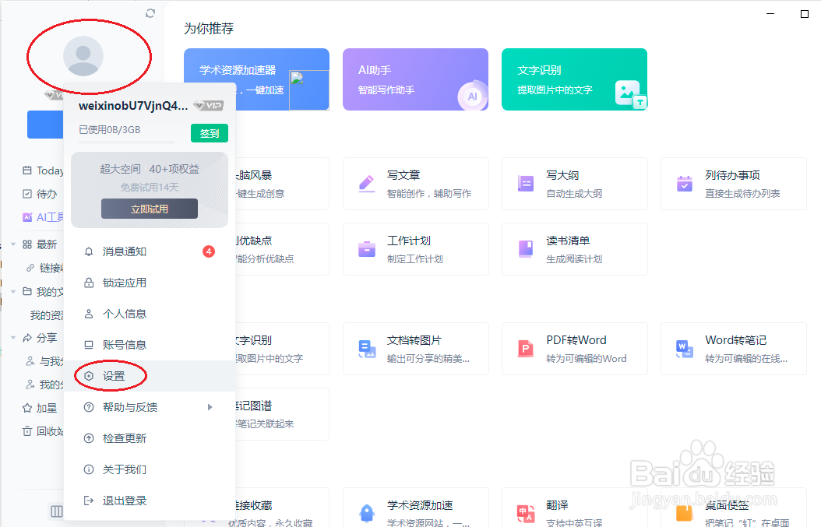This screenshot has width=821, height=527.
Task: Open the 桌面便签 sticky note icon
Action: [x=684, y=513]
